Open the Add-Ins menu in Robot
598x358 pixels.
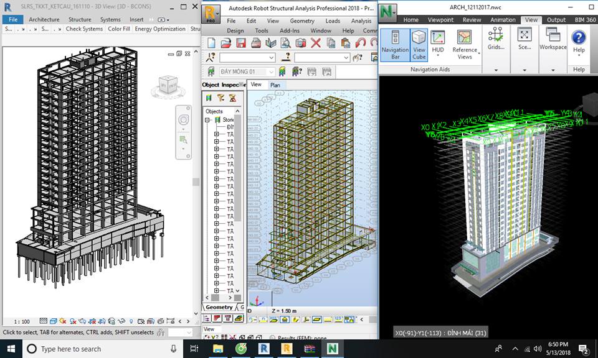[x=290, y=30]
